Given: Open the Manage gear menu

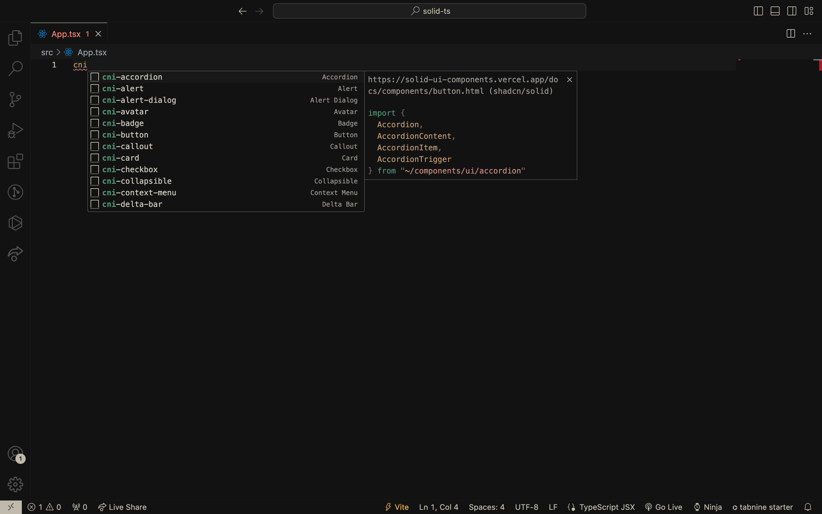Looking at the screenshot, I should click(15, 484).
